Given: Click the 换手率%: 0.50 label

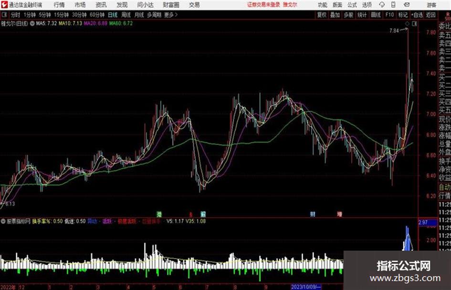Looking at the screenshot, I should point(47,221).
